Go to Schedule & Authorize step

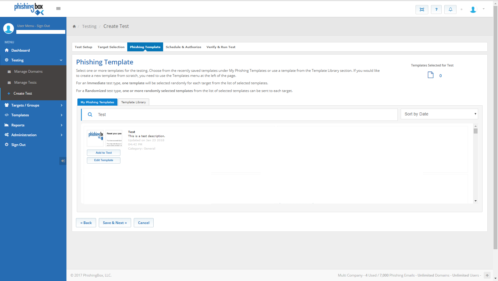[x=183, y=47]
